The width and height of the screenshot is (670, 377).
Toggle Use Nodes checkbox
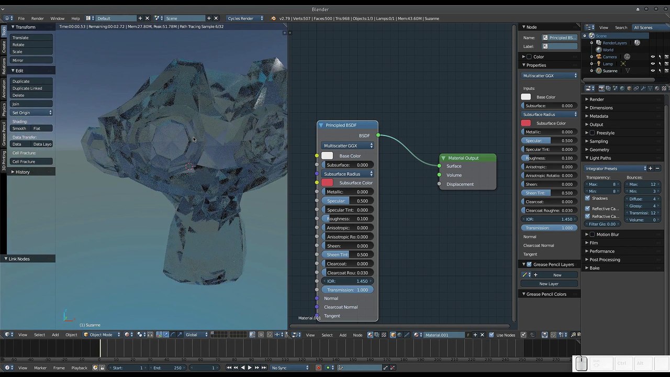(x=492, y=335)
